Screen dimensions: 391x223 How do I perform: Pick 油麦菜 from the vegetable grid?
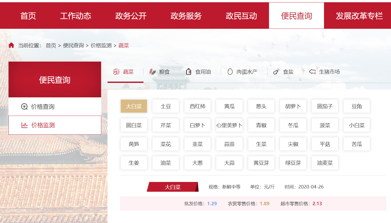[325, 163]
